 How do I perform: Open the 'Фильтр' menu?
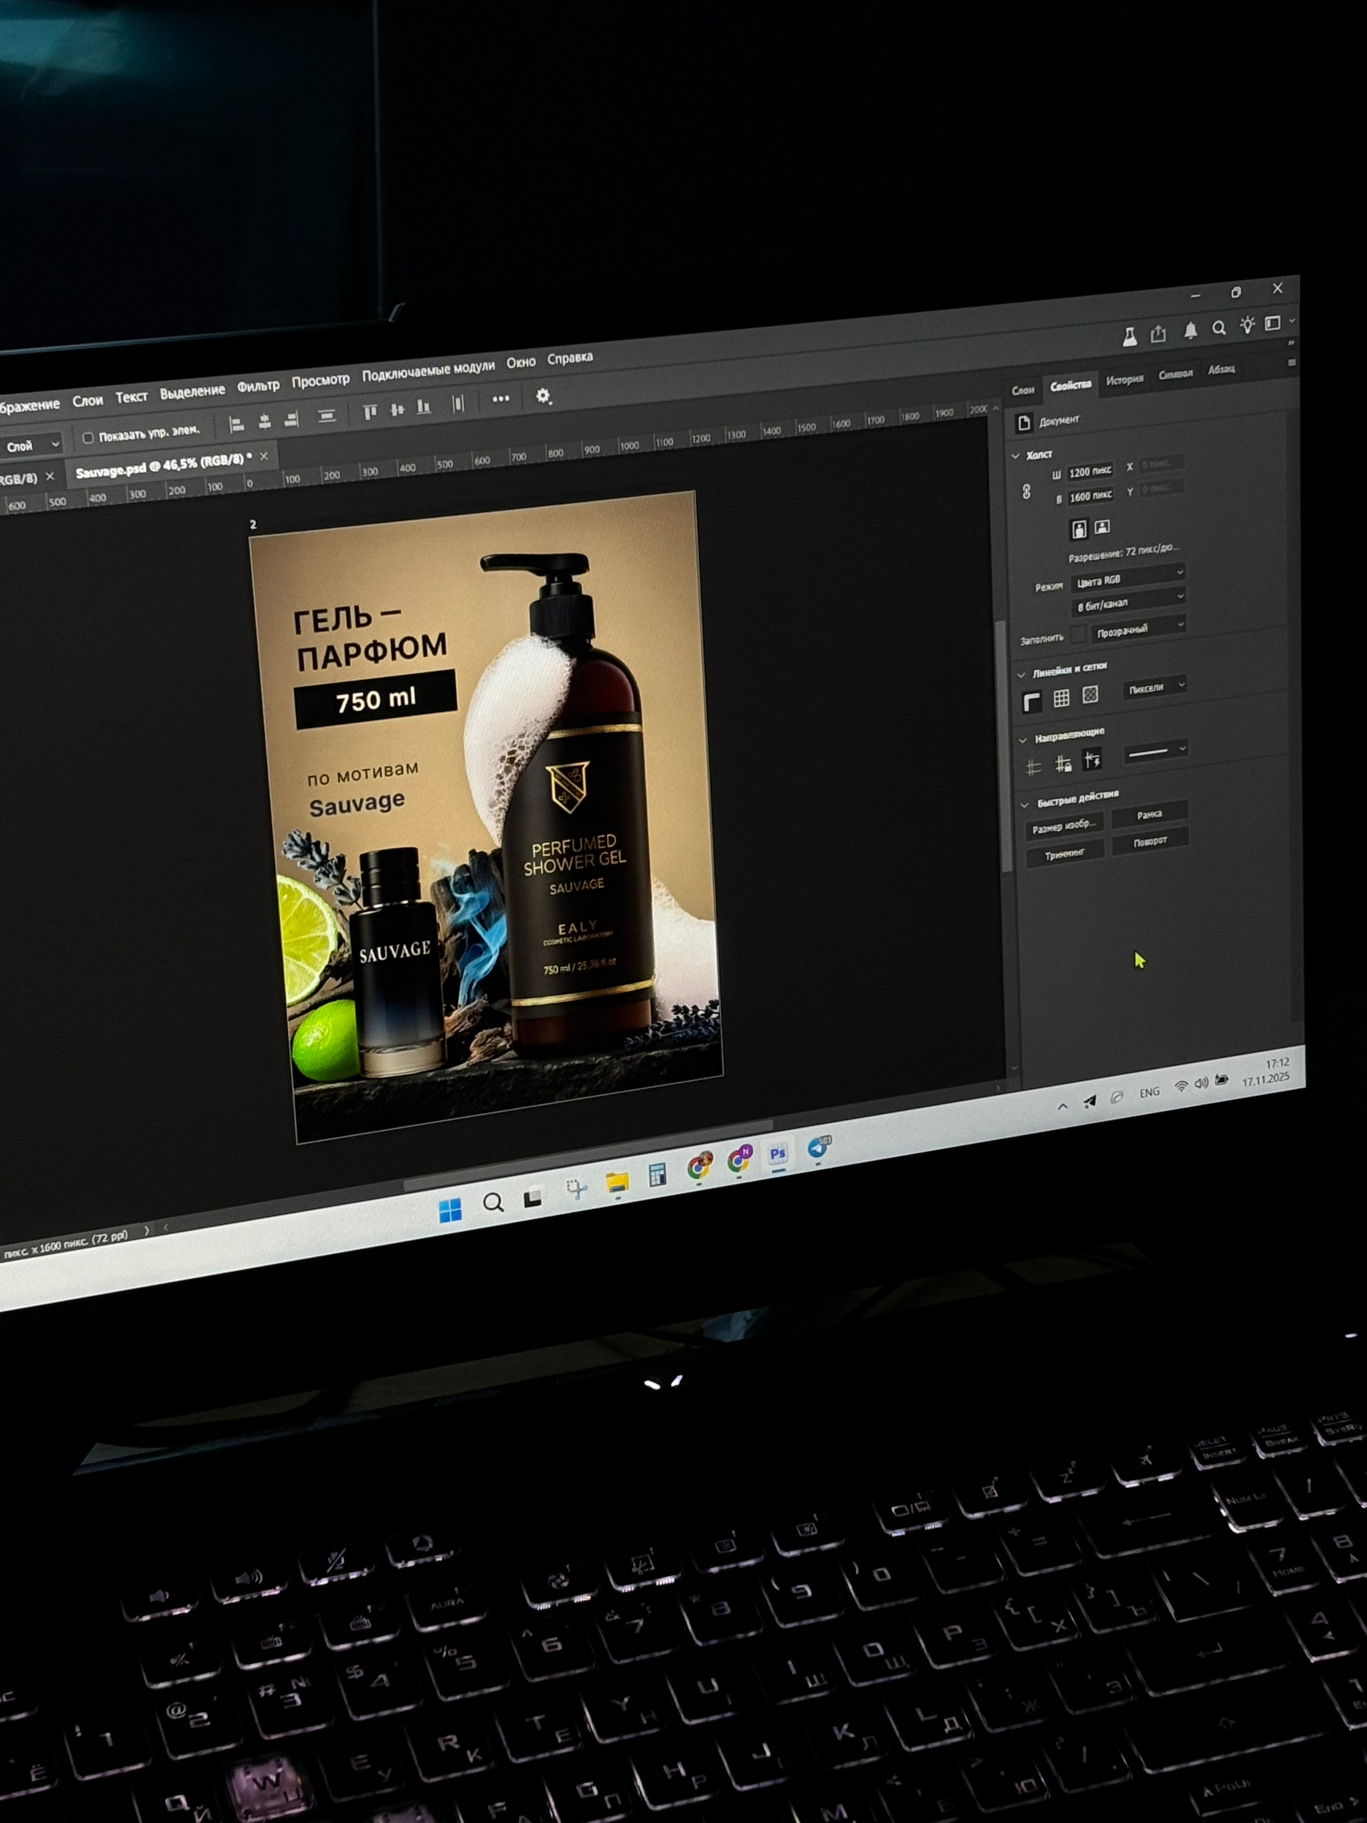pyautogui.click(x=258, y=386)
